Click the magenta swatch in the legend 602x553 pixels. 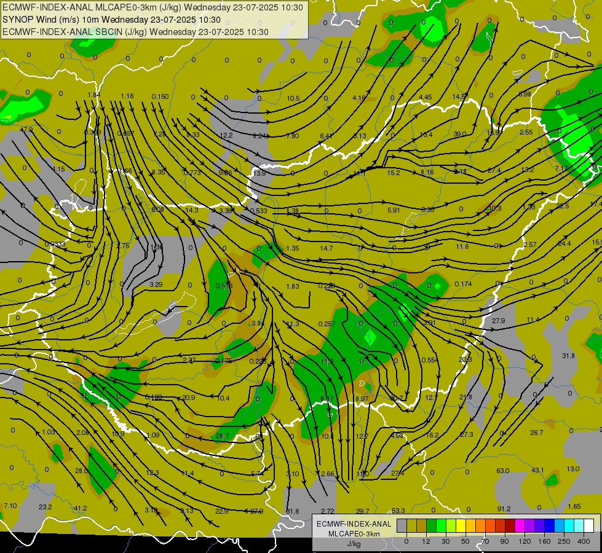(520, 526)
